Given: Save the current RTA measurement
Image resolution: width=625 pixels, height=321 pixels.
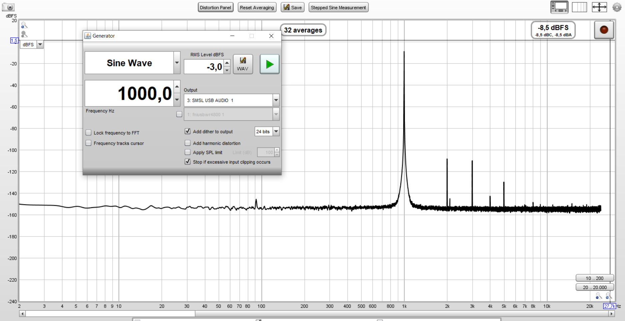Looking at the screenshot, I should pos(293,8).
